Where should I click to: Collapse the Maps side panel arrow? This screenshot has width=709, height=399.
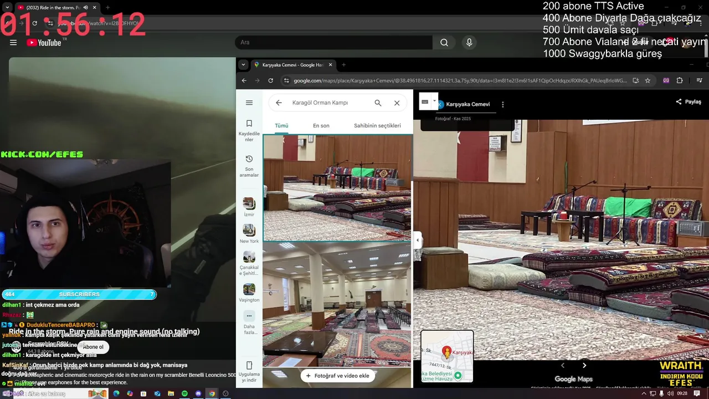click(418, 240)
